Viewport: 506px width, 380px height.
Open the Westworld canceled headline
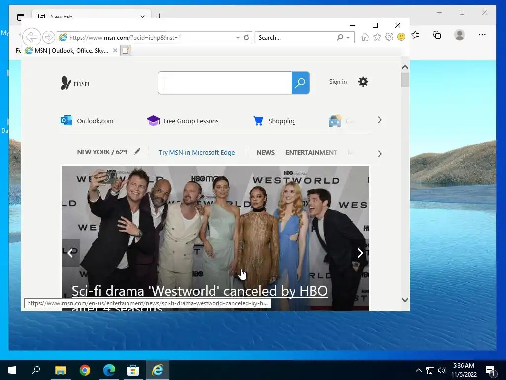coord(200,291)
